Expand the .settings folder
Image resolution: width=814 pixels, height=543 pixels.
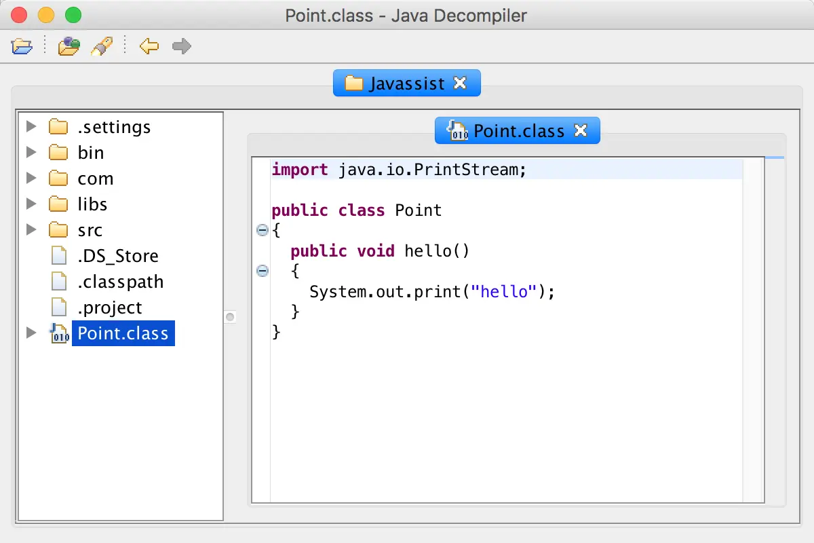[x=31, y=127]
